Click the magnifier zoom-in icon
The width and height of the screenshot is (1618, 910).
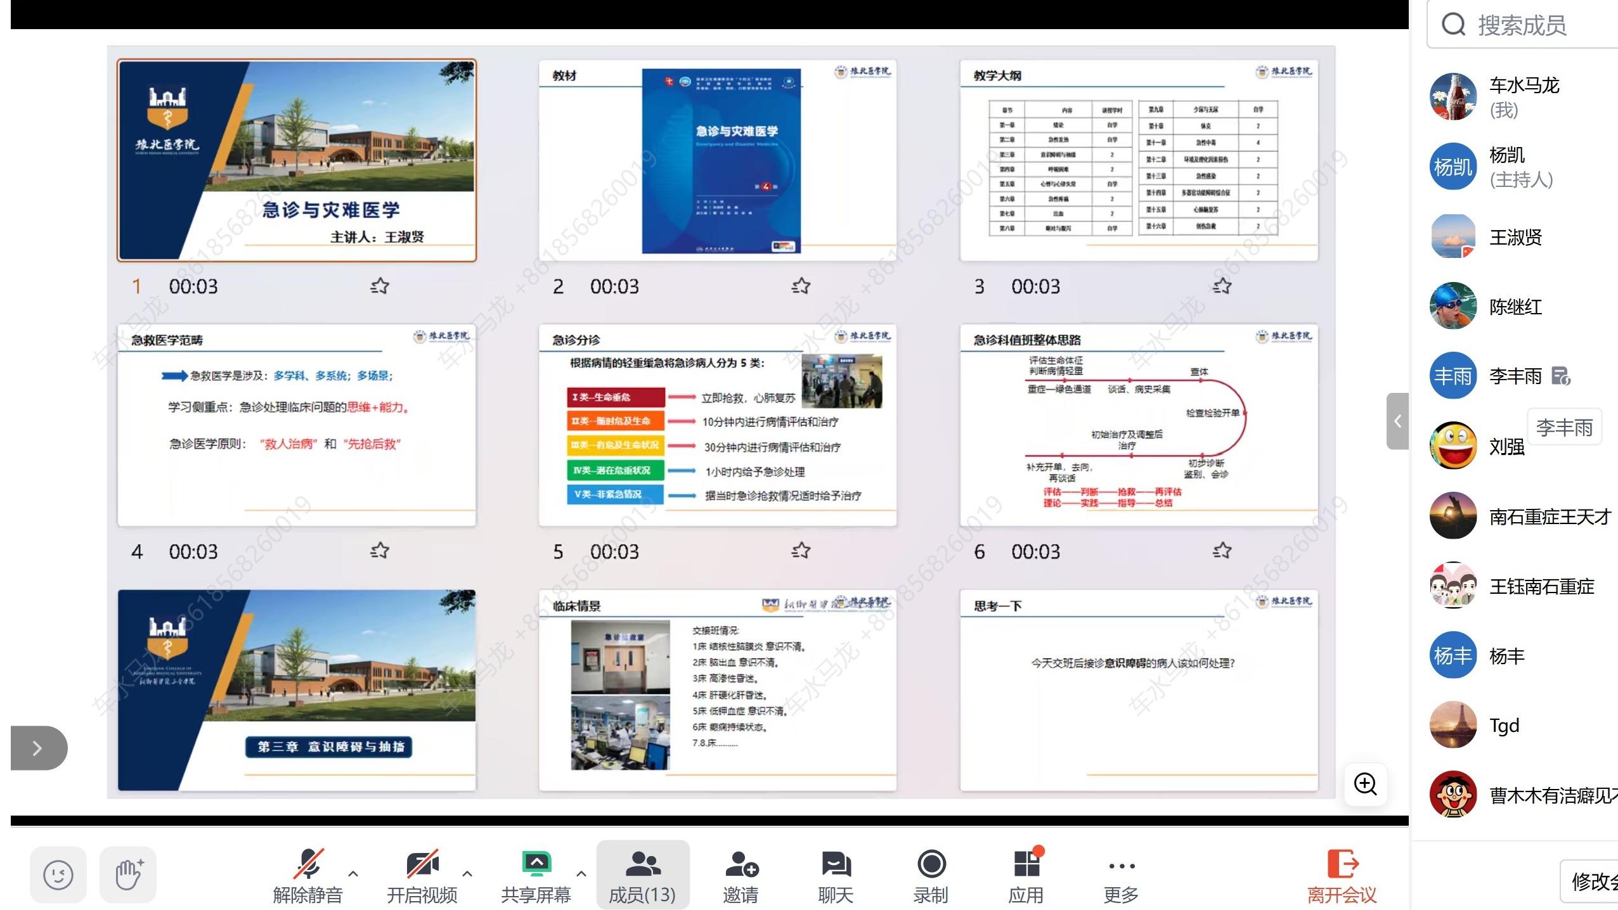(x=1365, y=784)
